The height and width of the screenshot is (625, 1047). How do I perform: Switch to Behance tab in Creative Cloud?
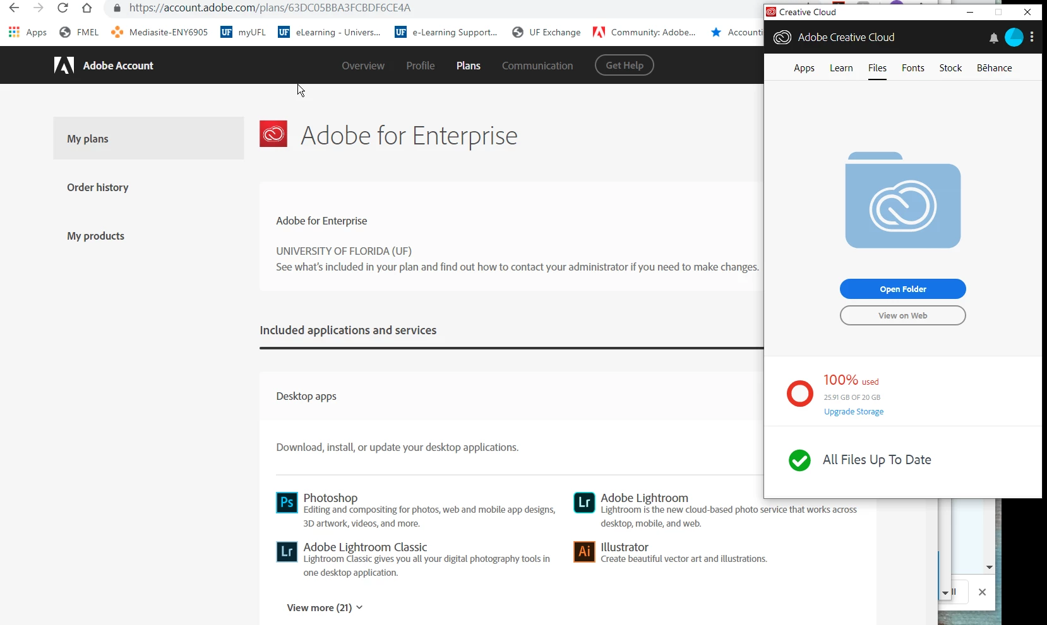pyautogui.click(x=995, y=68)
